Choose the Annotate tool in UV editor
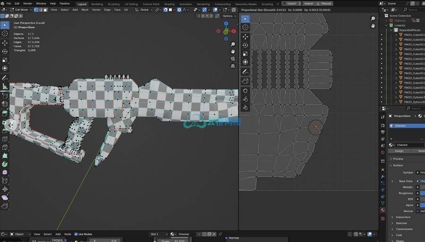 [245, 72]
